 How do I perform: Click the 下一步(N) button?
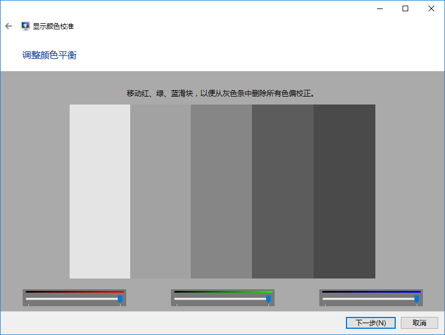tap(371, 323)
